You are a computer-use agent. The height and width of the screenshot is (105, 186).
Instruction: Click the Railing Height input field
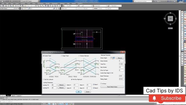tap(121, 79)
